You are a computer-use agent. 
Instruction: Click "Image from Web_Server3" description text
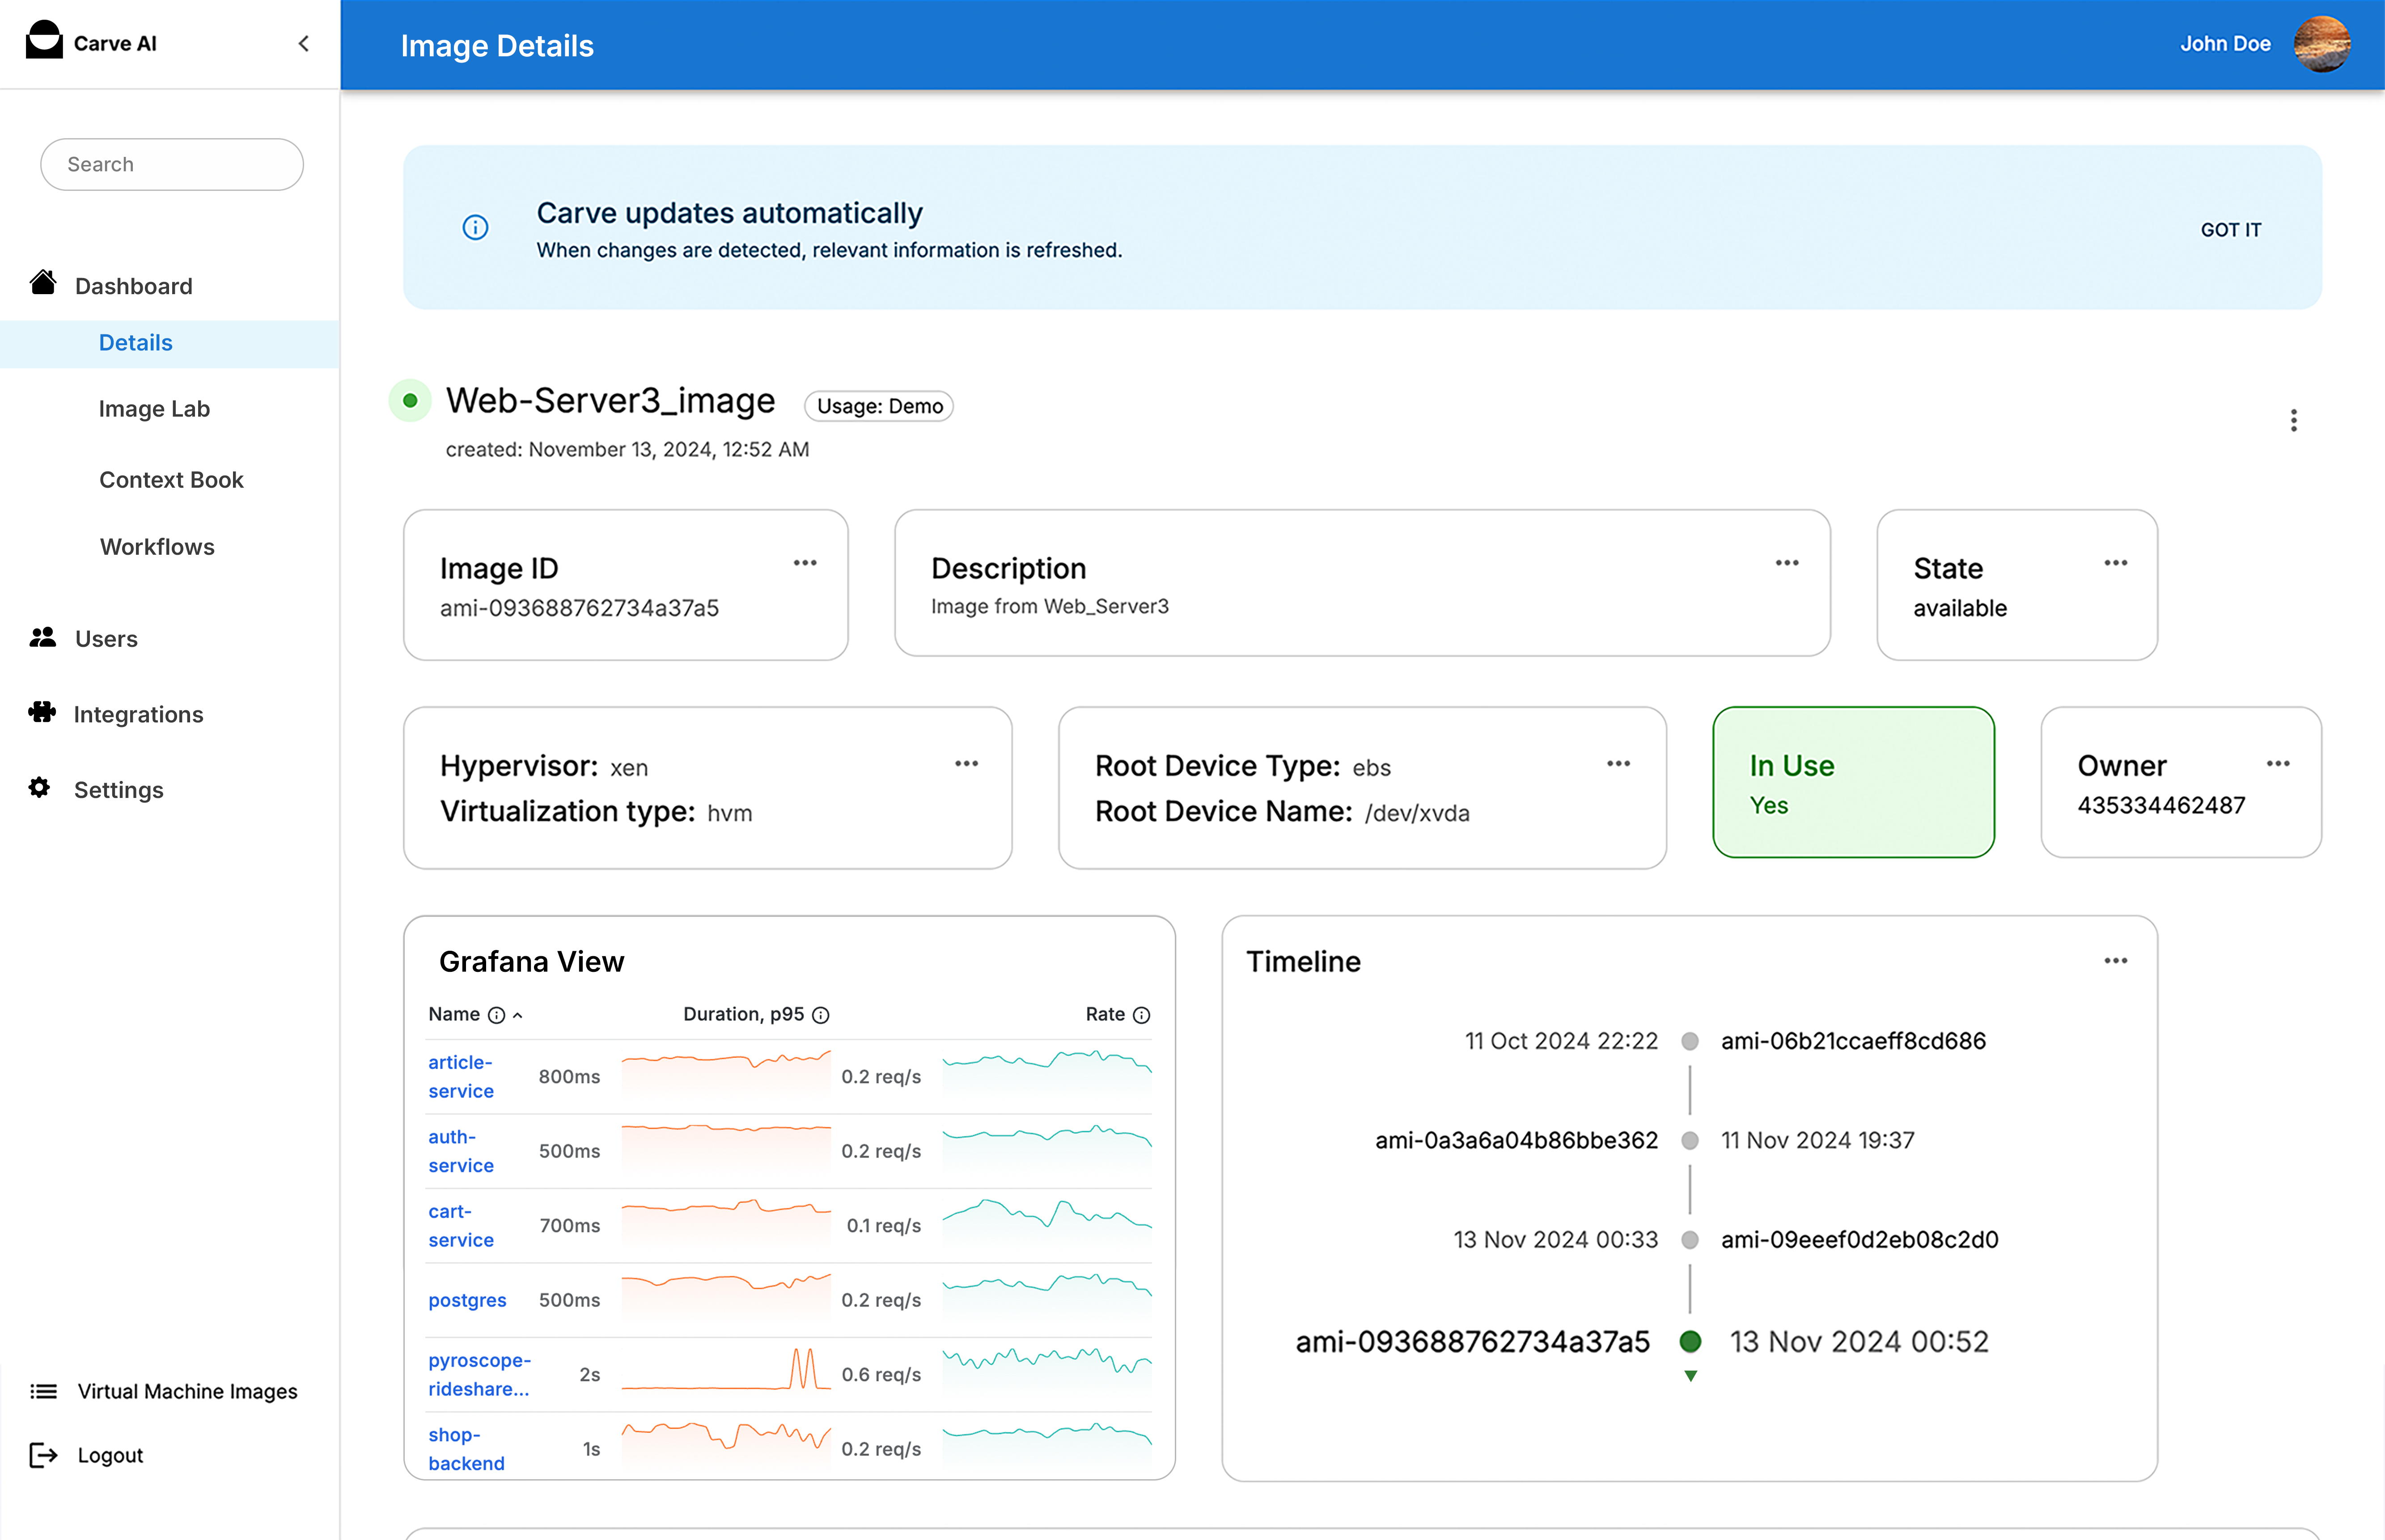[x=1050, y=606]
